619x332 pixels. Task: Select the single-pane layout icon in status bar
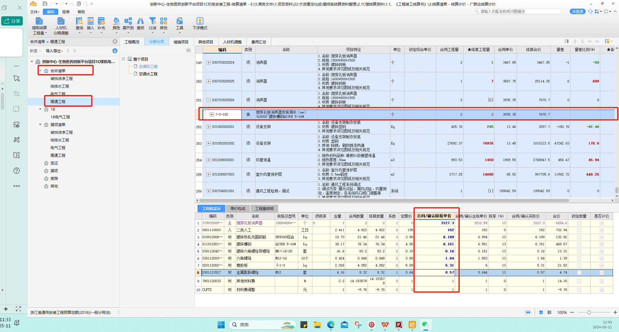click(x=528, y=312)
